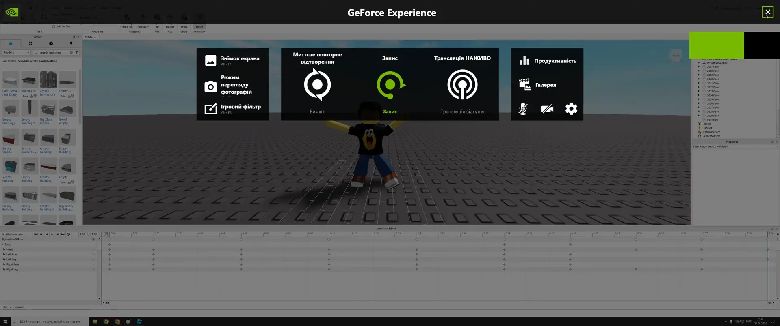Clear the Toolbox search text

click(71, 52)
